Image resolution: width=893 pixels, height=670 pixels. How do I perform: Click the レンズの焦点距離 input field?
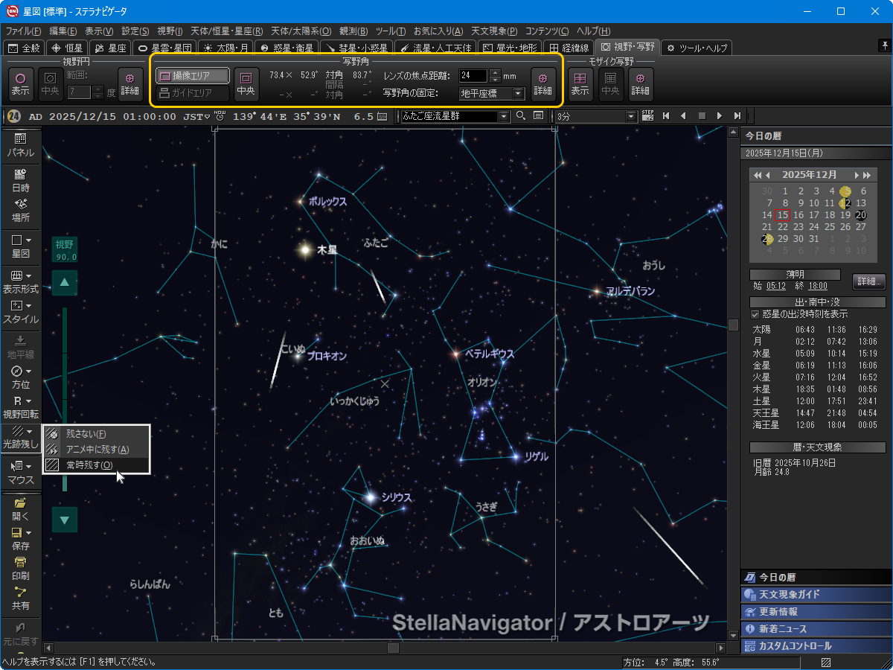(473, 75)
